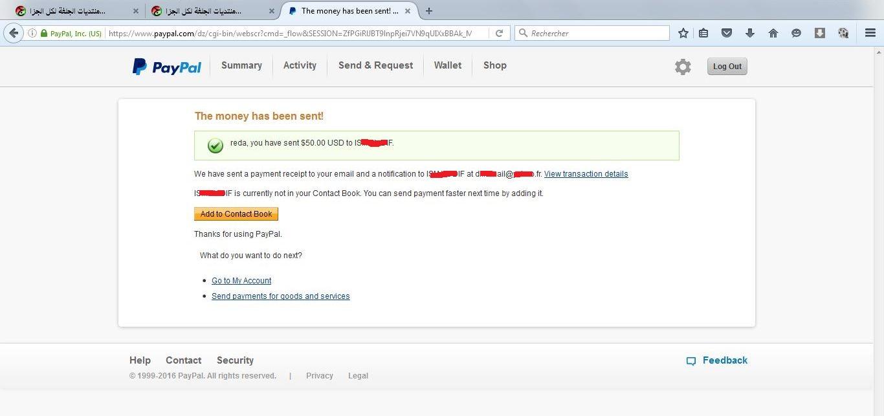Close the first Arabic forum tab

coord(135,11)
